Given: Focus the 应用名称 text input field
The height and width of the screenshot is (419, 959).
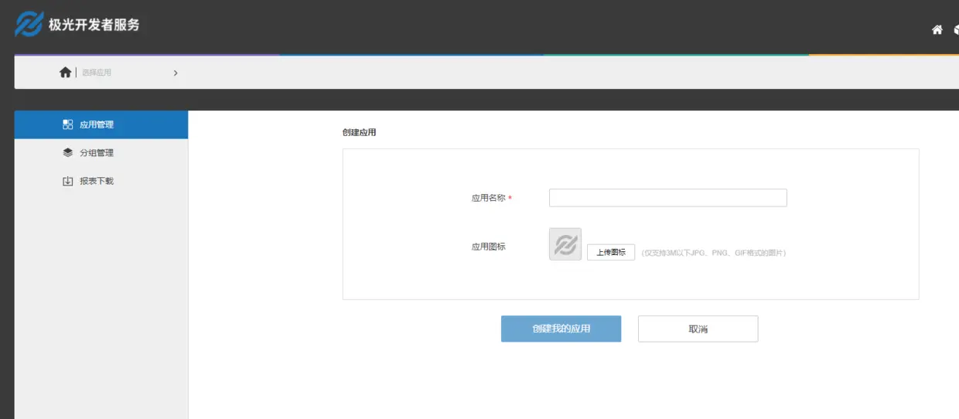Looking at the screenshot, I should click(x=668, y=198).
